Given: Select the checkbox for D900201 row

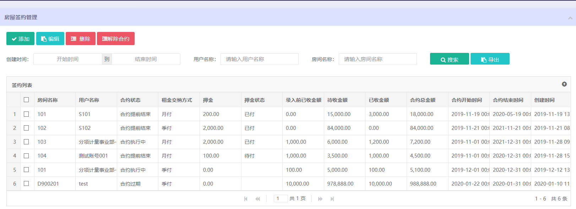Looking at the screenshot, I should click(26, 183).
